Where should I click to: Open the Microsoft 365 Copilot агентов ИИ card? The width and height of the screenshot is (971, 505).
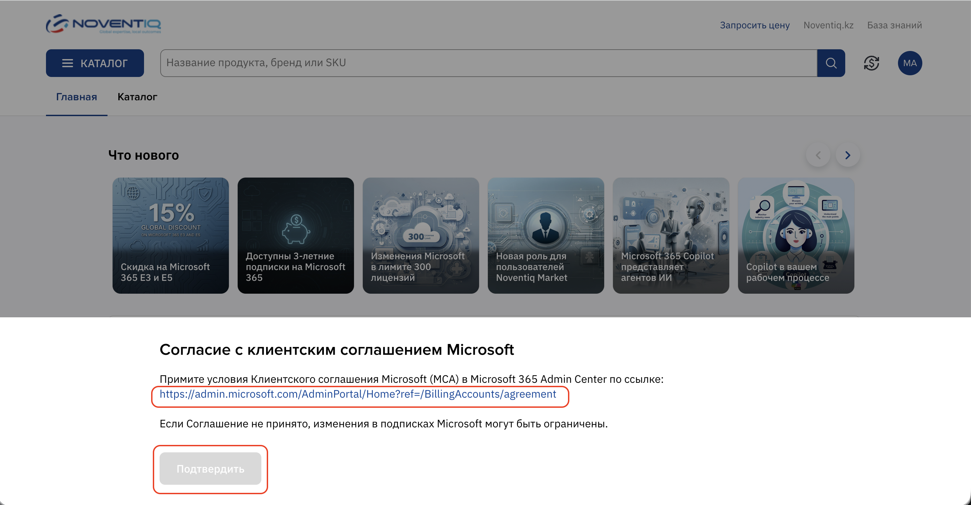(x=670, y=236)
